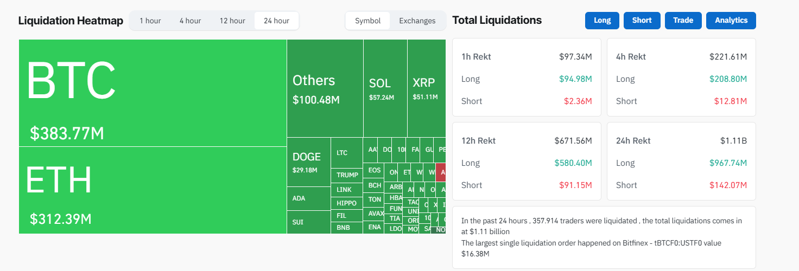Viewport: 799px width, 271px height.
Task: Click the 1h Rekt summary card
Action: pyautogui.click(x=526, y=77)
